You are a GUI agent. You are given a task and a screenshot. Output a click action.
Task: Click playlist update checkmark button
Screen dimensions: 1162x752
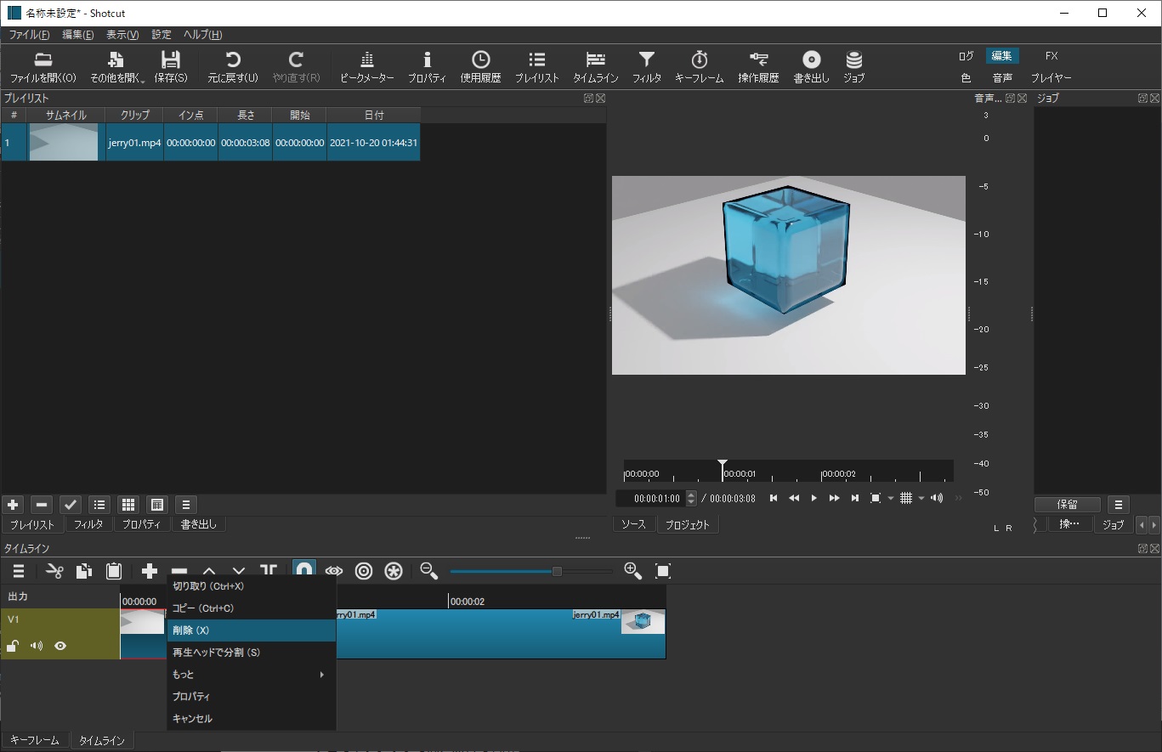[x=71, y=505]
